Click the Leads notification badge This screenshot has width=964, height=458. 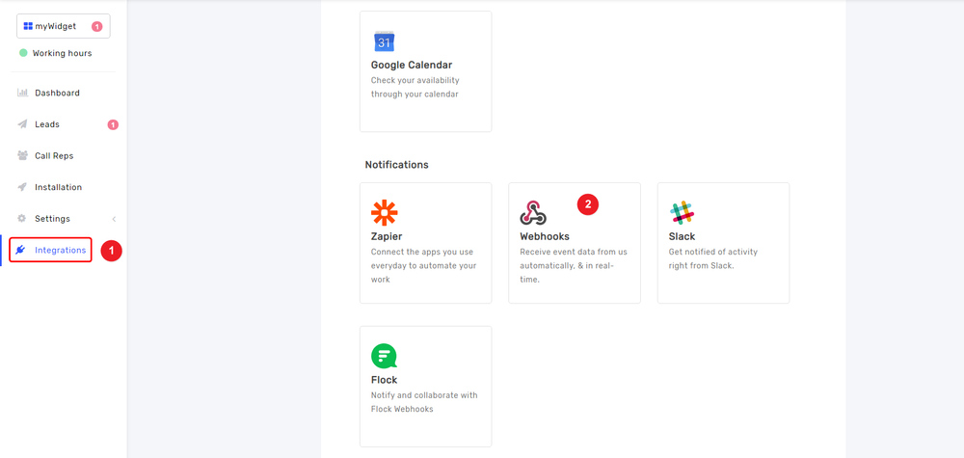point(113,124)
